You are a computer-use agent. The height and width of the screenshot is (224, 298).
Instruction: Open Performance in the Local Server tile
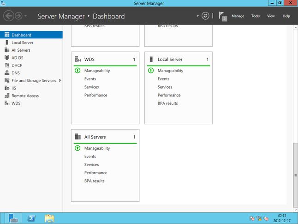tap(169, 95)
